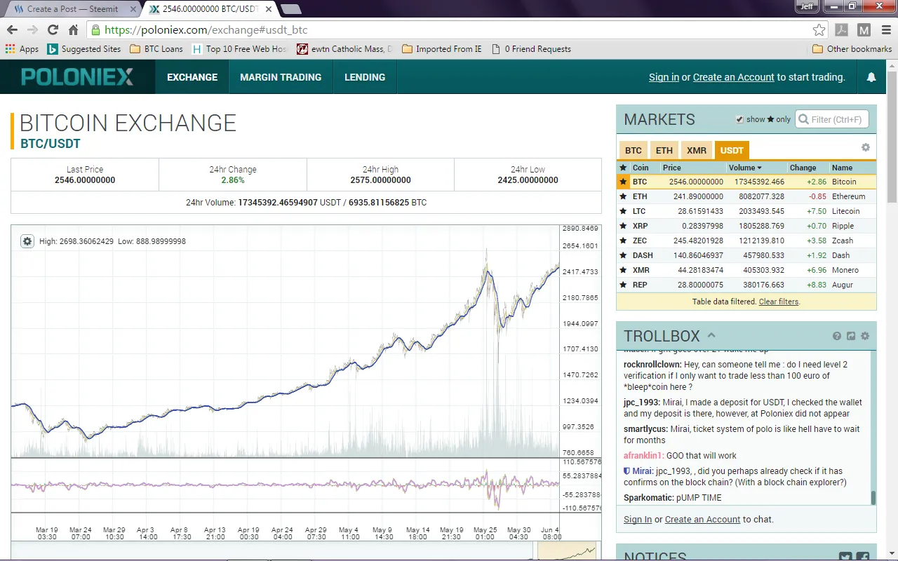Toggle the star for BTC market
The height and width of the screenshot is (561, 898).
point(622,182)
